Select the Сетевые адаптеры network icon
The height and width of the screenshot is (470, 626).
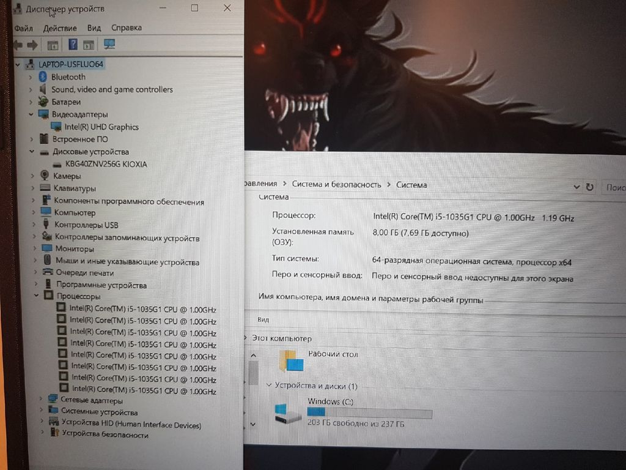click(53, 399)
